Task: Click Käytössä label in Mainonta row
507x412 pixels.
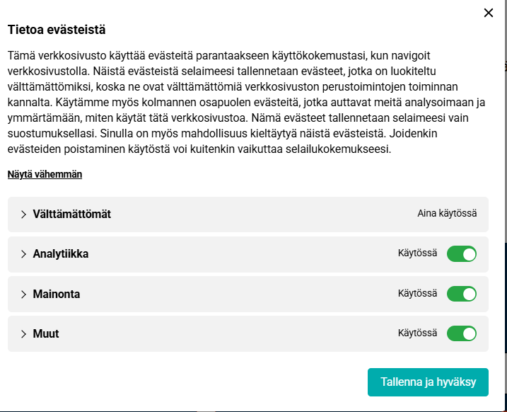Action: tap(417, 293)
